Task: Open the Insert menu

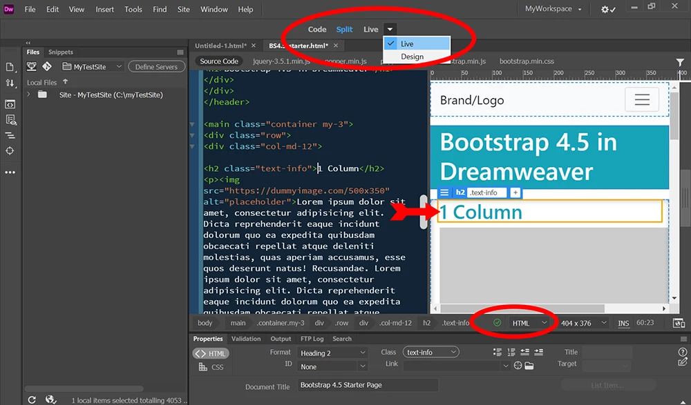Action: point(105,9)
